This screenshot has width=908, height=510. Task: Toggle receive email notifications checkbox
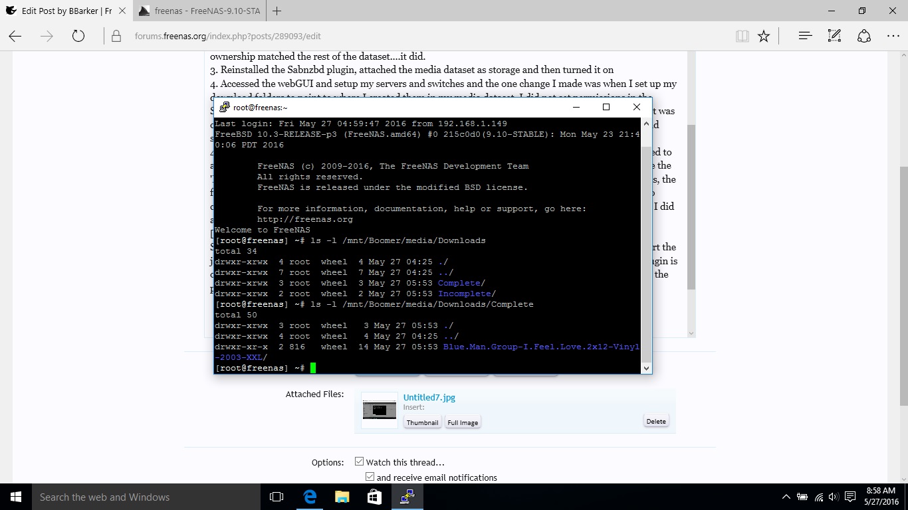(370, 477)
